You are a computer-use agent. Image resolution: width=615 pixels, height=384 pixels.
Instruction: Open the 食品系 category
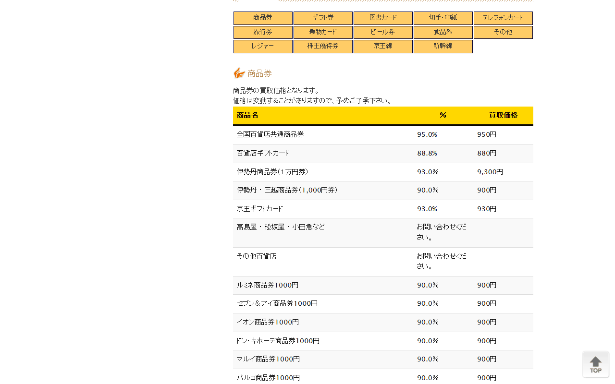pyautogui.click(x=443, y=32)
